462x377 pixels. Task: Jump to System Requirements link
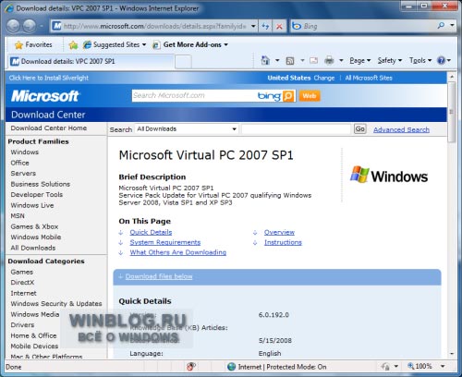(x=165, y=242)
